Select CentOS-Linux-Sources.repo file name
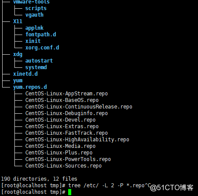 click(63, 166)
